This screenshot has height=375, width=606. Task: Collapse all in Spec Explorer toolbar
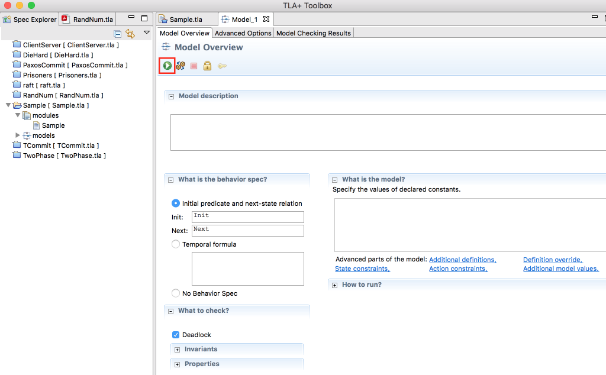pyautogui.click(x=118, y=34)
